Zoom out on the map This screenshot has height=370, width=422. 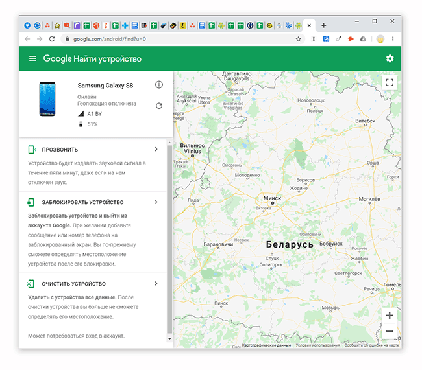coord(390,331)
